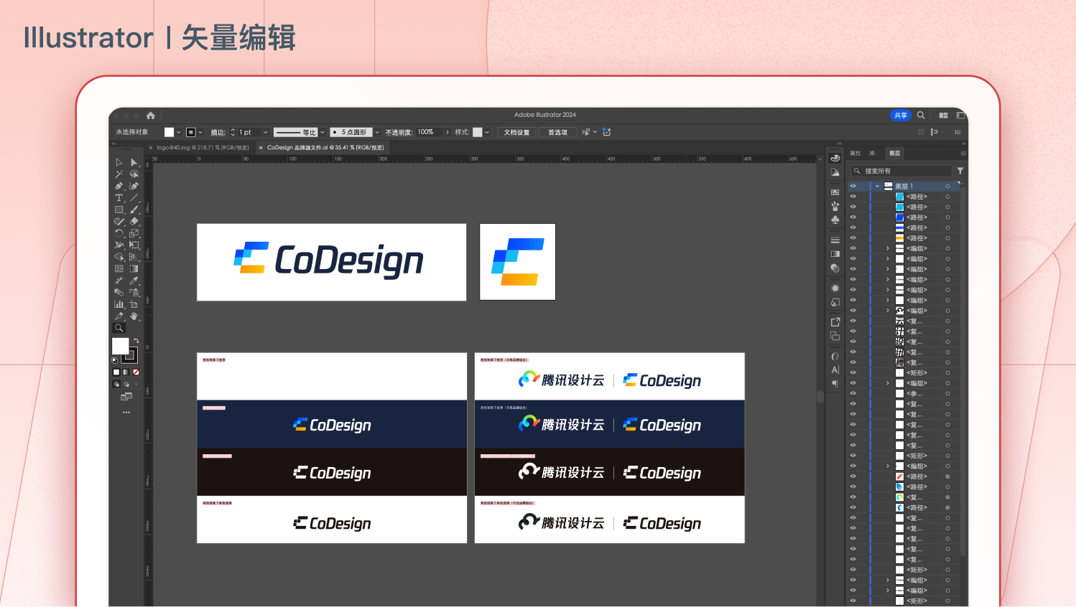Select the Eraser tool
This screenshot has height=607, width=1076.
[134, 222]
